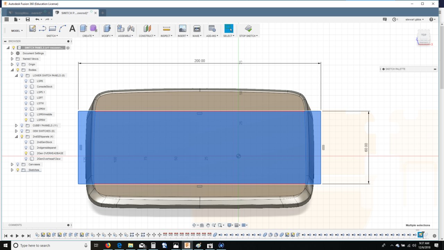Open timeline settings gear
The image size is (444, 250).
pos(434,236)
